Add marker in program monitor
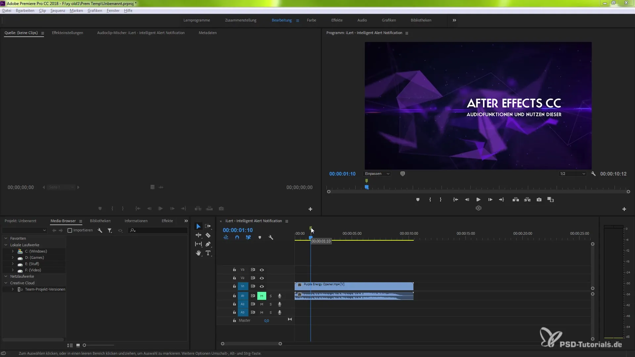This screenshot has height=357, width=635. 418,200
